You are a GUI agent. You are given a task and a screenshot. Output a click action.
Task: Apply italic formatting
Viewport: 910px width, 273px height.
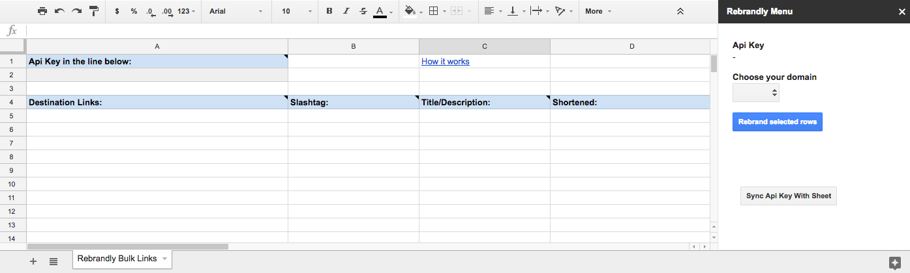click(346, 11)
